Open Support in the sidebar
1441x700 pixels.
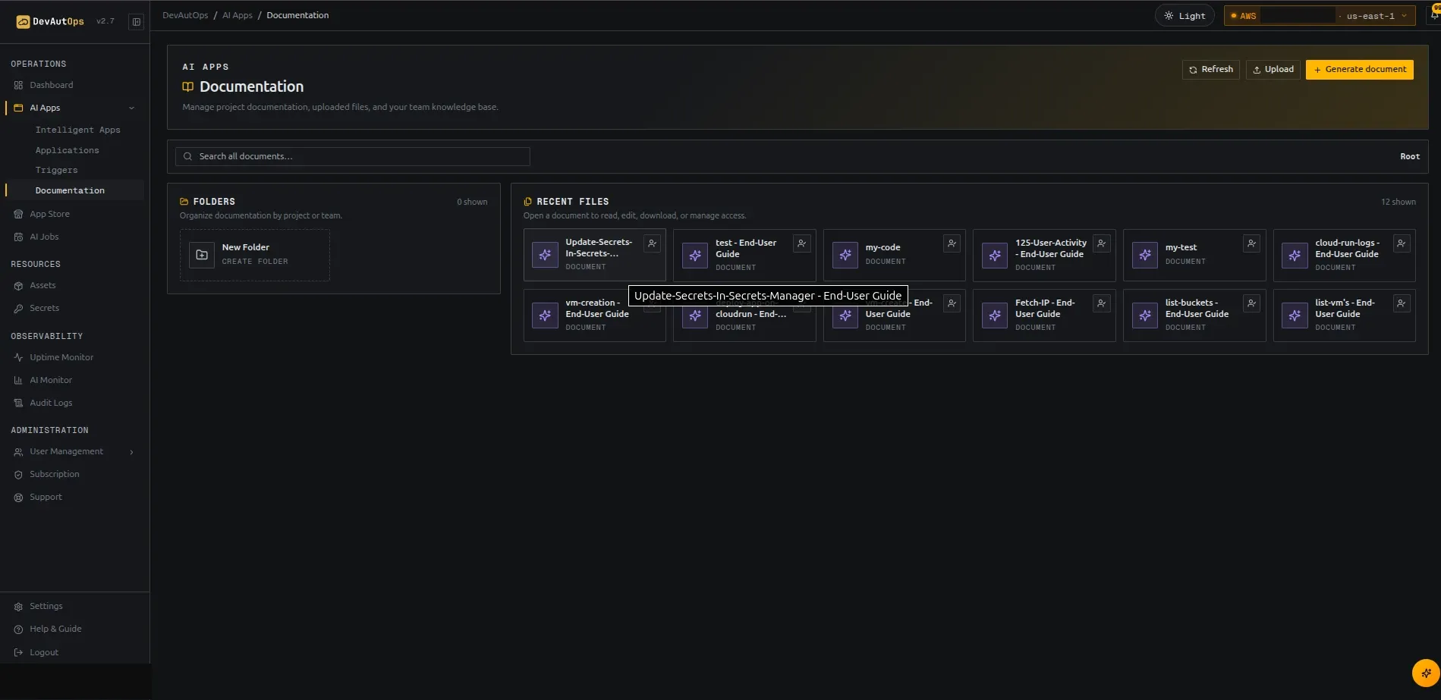coord(46,498)
